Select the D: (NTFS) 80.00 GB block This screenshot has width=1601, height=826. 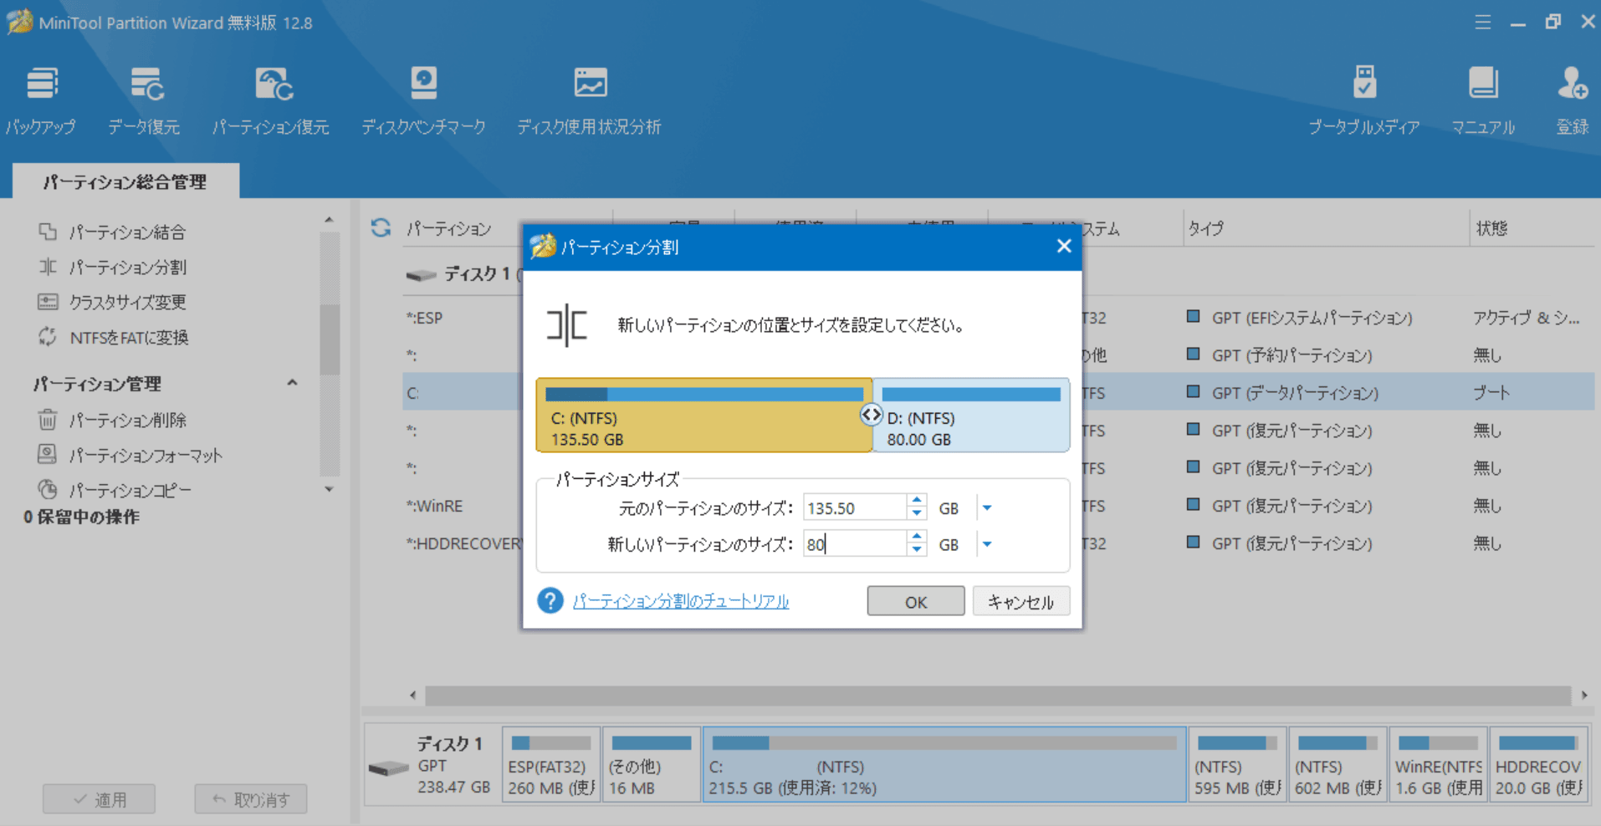pos(971,416)
